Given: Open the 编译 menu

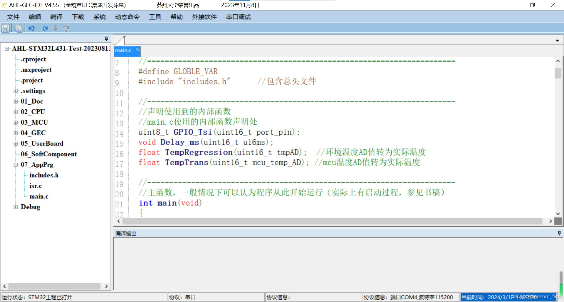Looking at the screenshot, I should click(56, 17).
